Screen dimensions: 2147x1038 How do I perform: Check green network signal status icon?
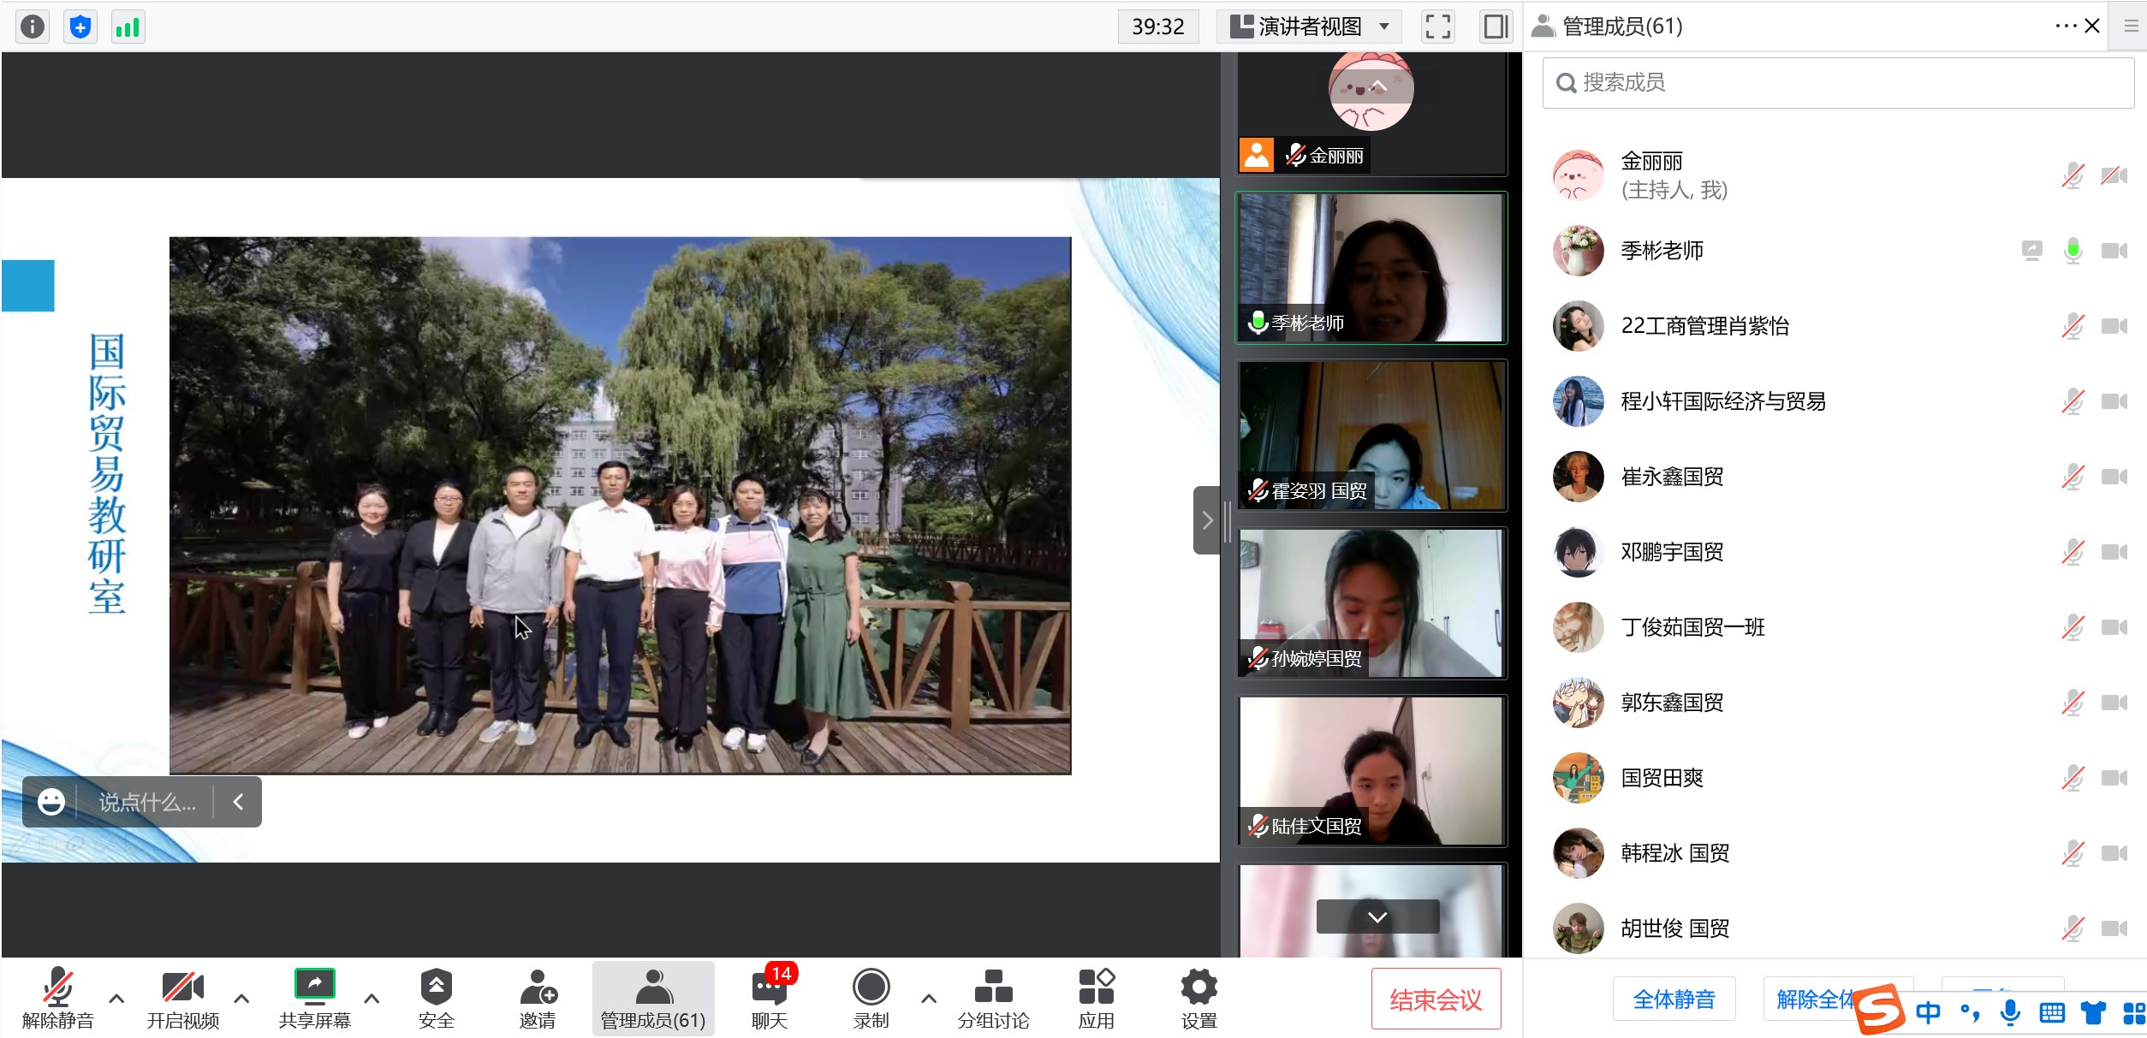(x=128, y=27)
